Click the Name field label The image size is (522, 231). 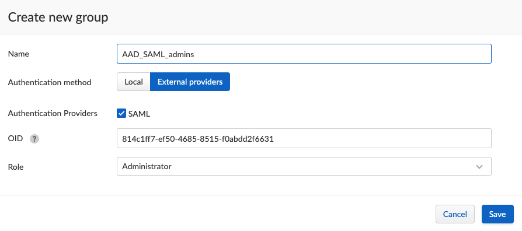tap(18, 54)
